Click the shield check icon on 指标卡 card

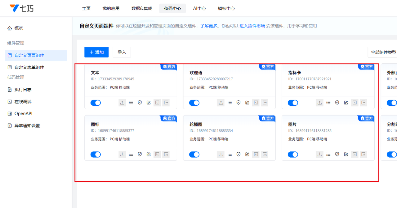coord(337,103)
